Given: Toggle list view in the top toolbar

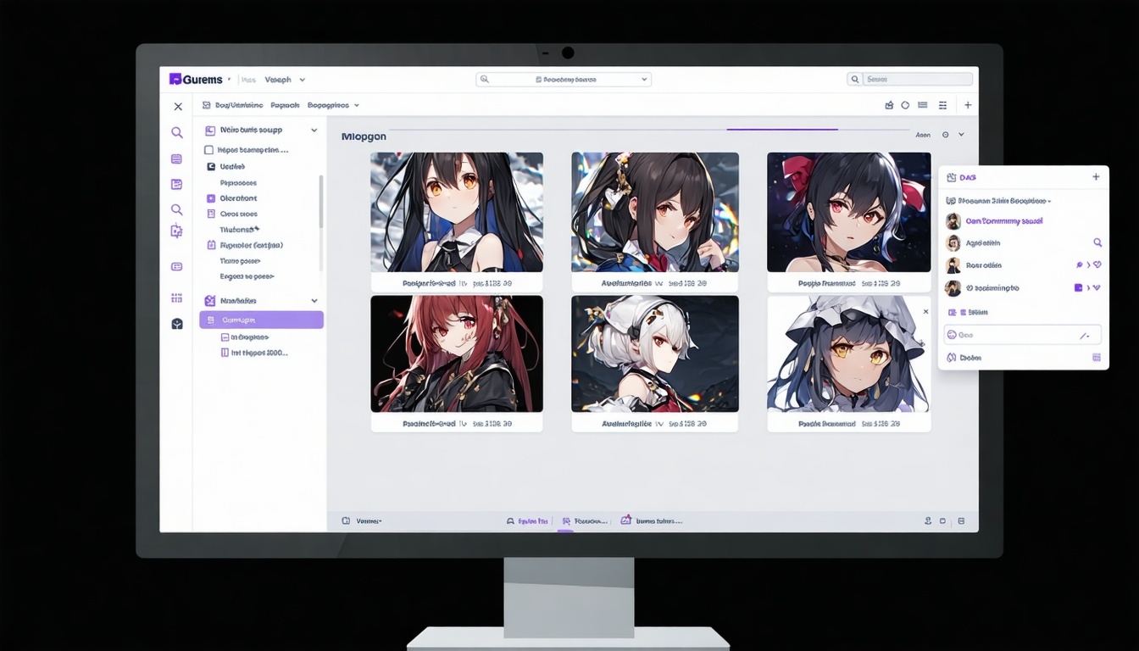Looking at the screenshot, I should [924, 104].
